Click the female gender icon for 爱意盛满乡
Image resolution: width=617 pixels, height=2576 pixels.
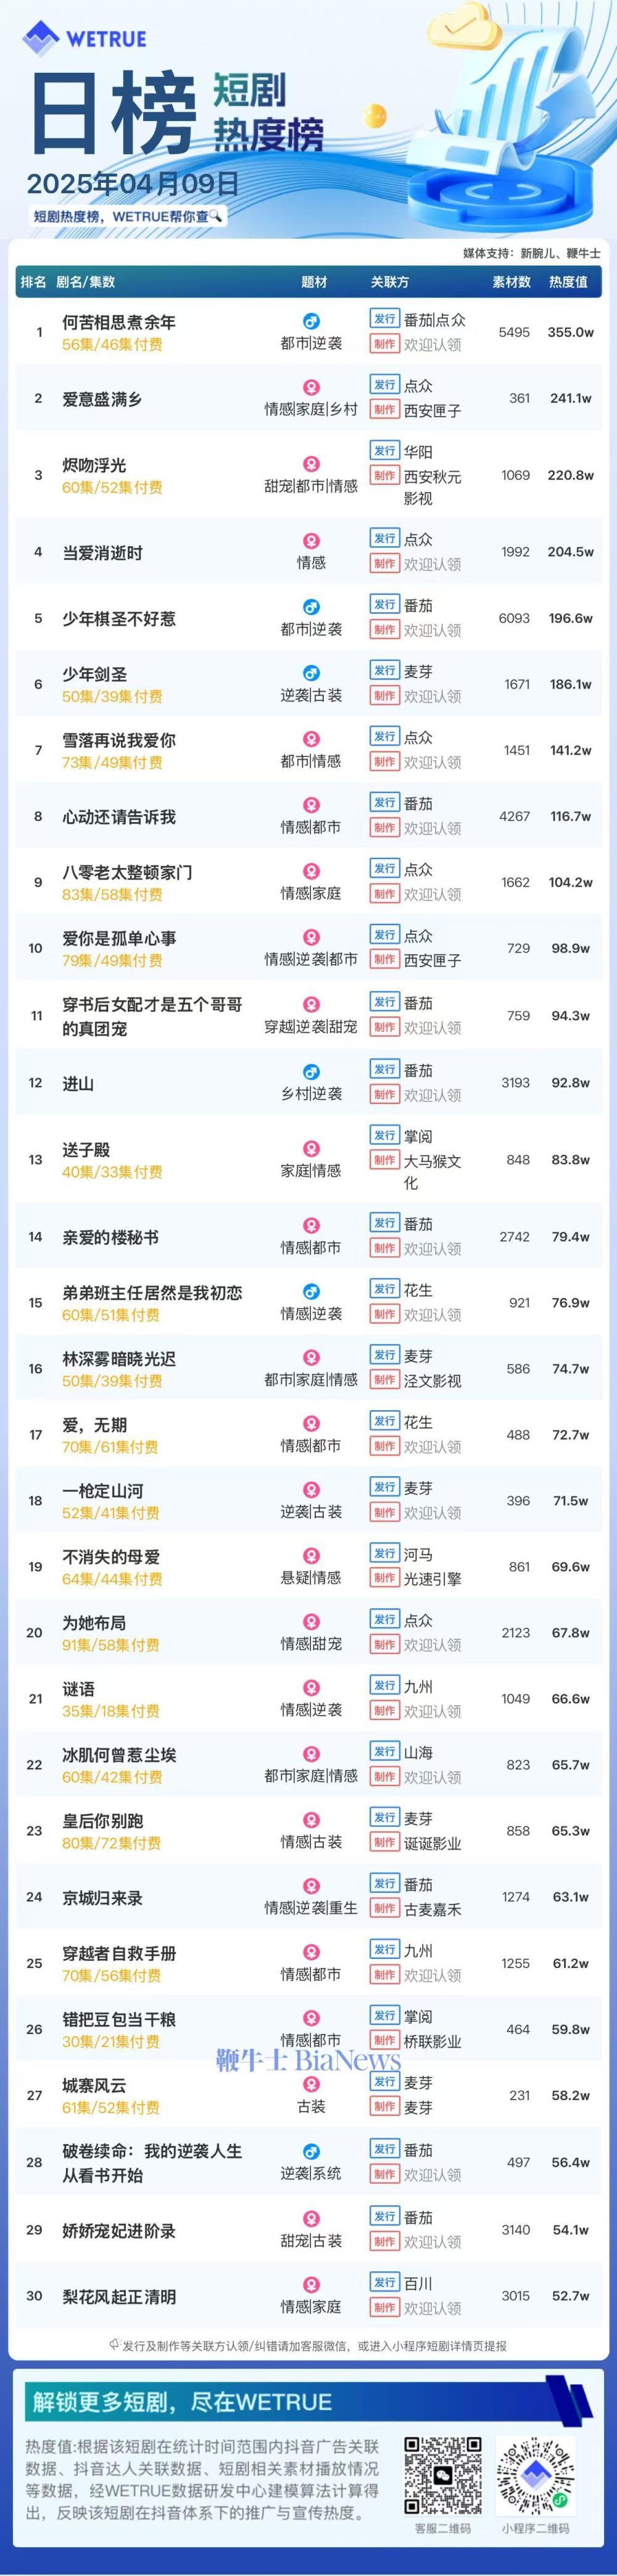coord(311,388)
